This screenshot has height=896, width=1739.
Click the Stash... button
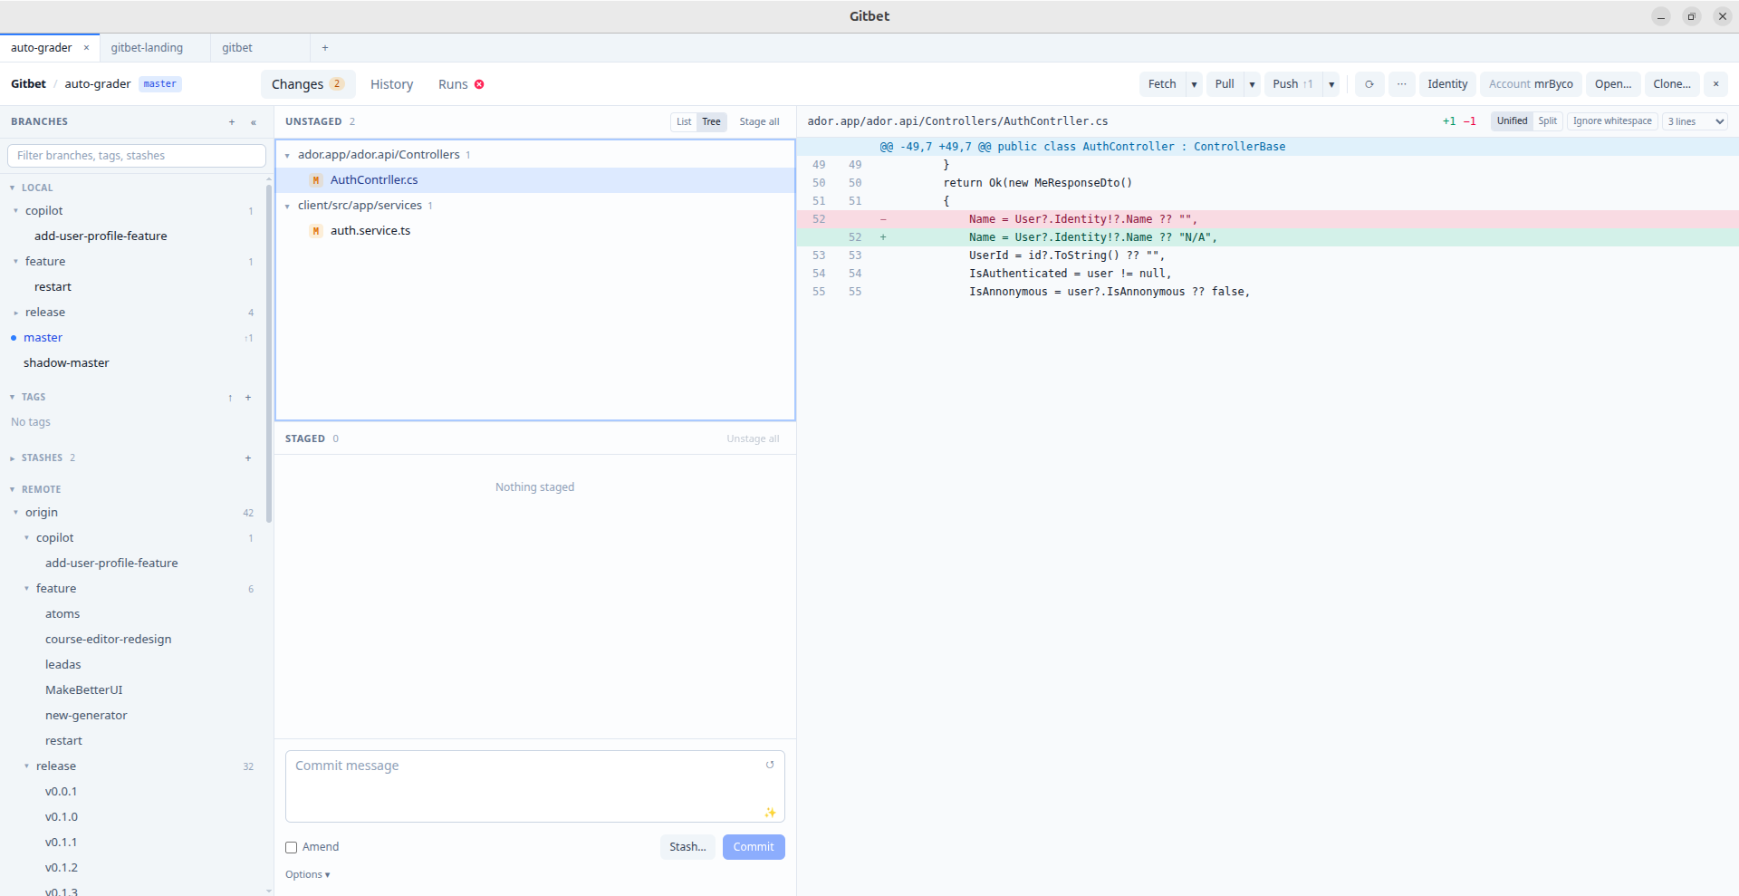[x=687, y=847]
